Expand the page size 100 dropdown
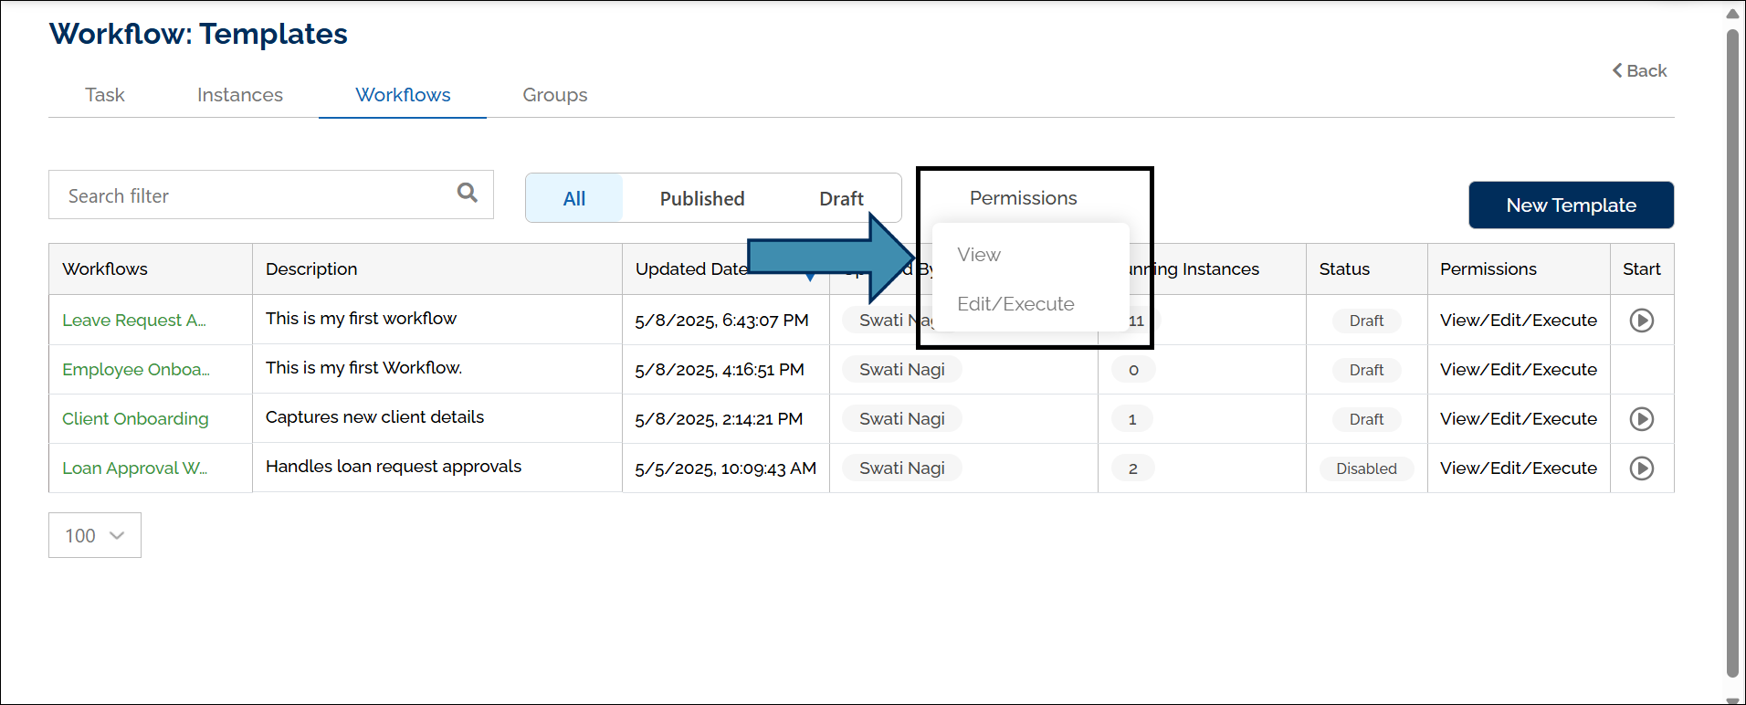Screen dimensions: 1746x705 [x=95, y=535]
